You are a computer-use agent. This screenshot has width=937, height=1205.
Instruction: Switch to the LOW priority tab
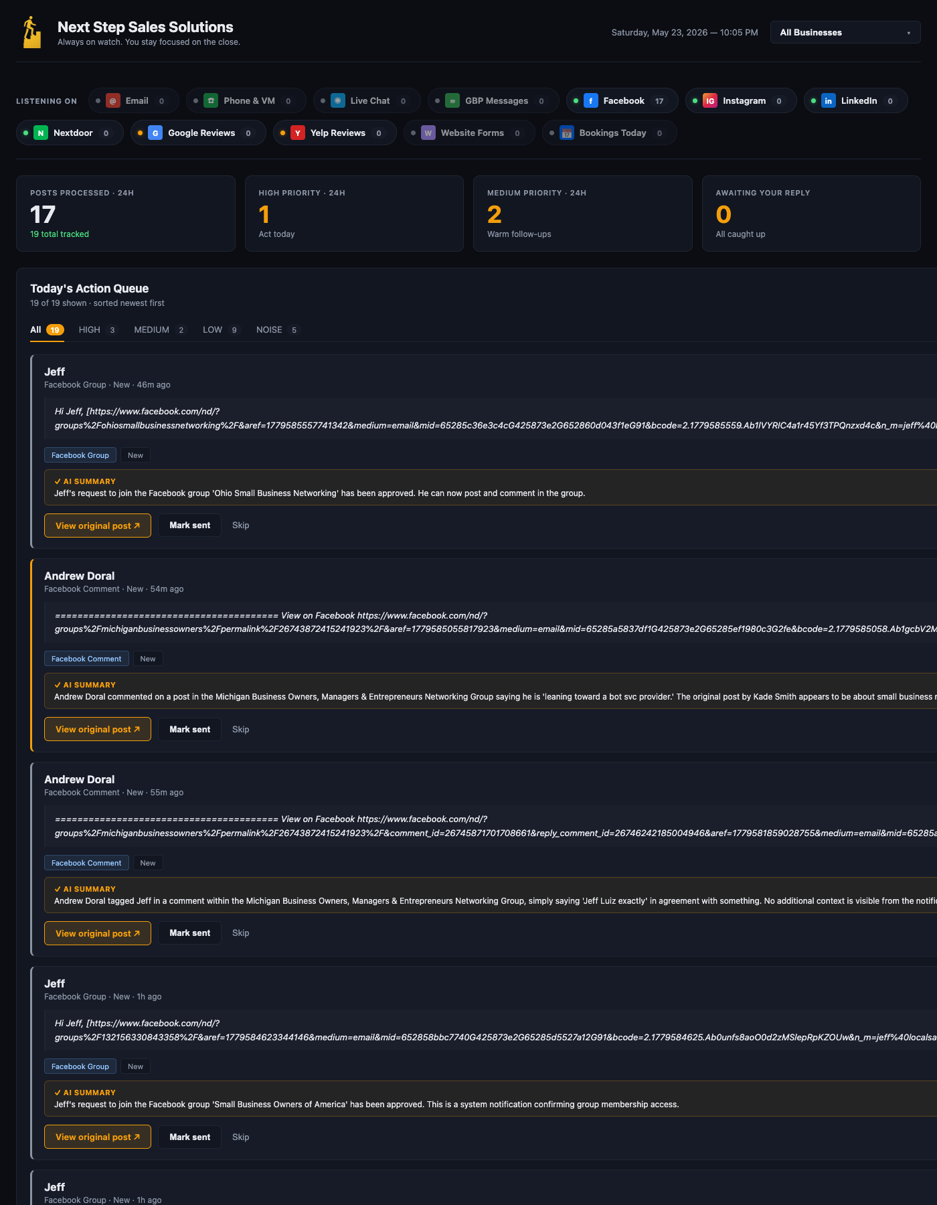pyautogui.click(x=221, y=330)
